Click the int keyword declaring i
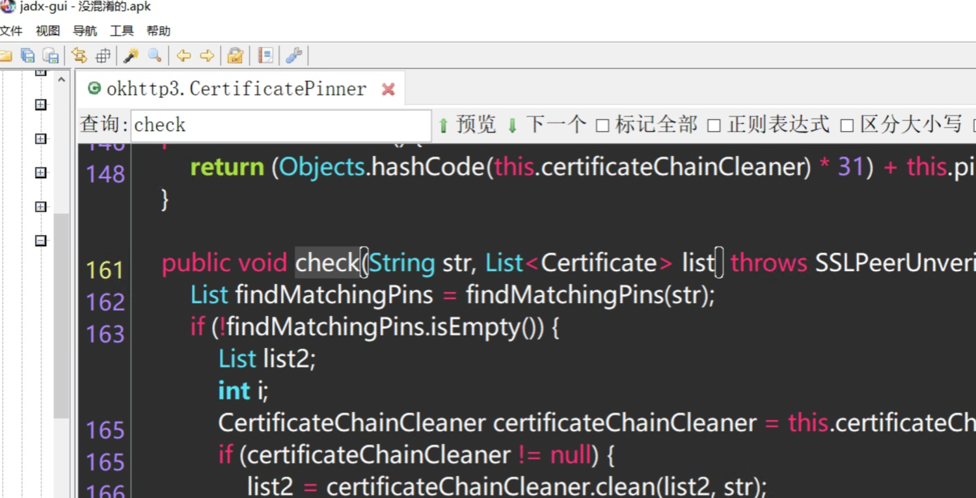This screenshot has height=498, width=976. [234, 391]
